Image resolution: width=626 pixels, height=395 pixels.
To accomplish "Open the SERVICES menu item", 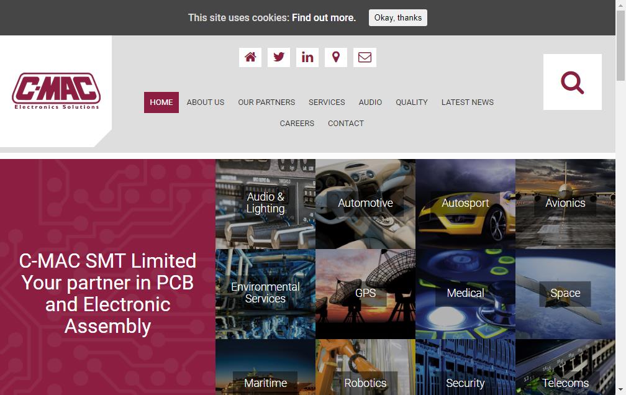I will 327,102.
